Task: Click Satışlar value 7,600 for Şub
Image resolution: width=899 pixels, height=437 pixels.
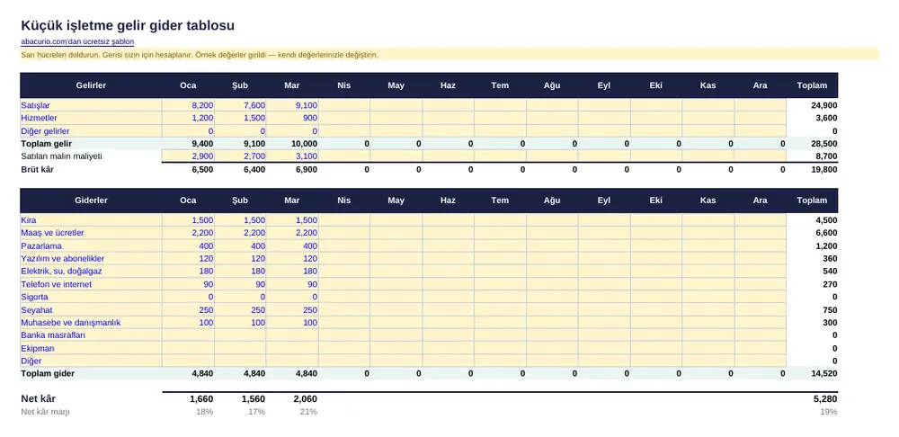Action: [x=254, y=105]
